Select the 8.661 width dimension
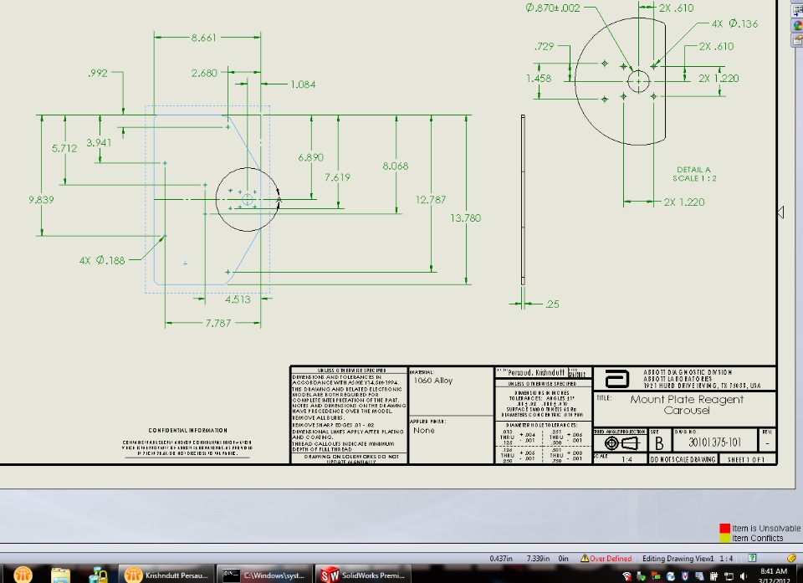Image resolution: width=803 pixels, height=583 pixels. [204, 38]
